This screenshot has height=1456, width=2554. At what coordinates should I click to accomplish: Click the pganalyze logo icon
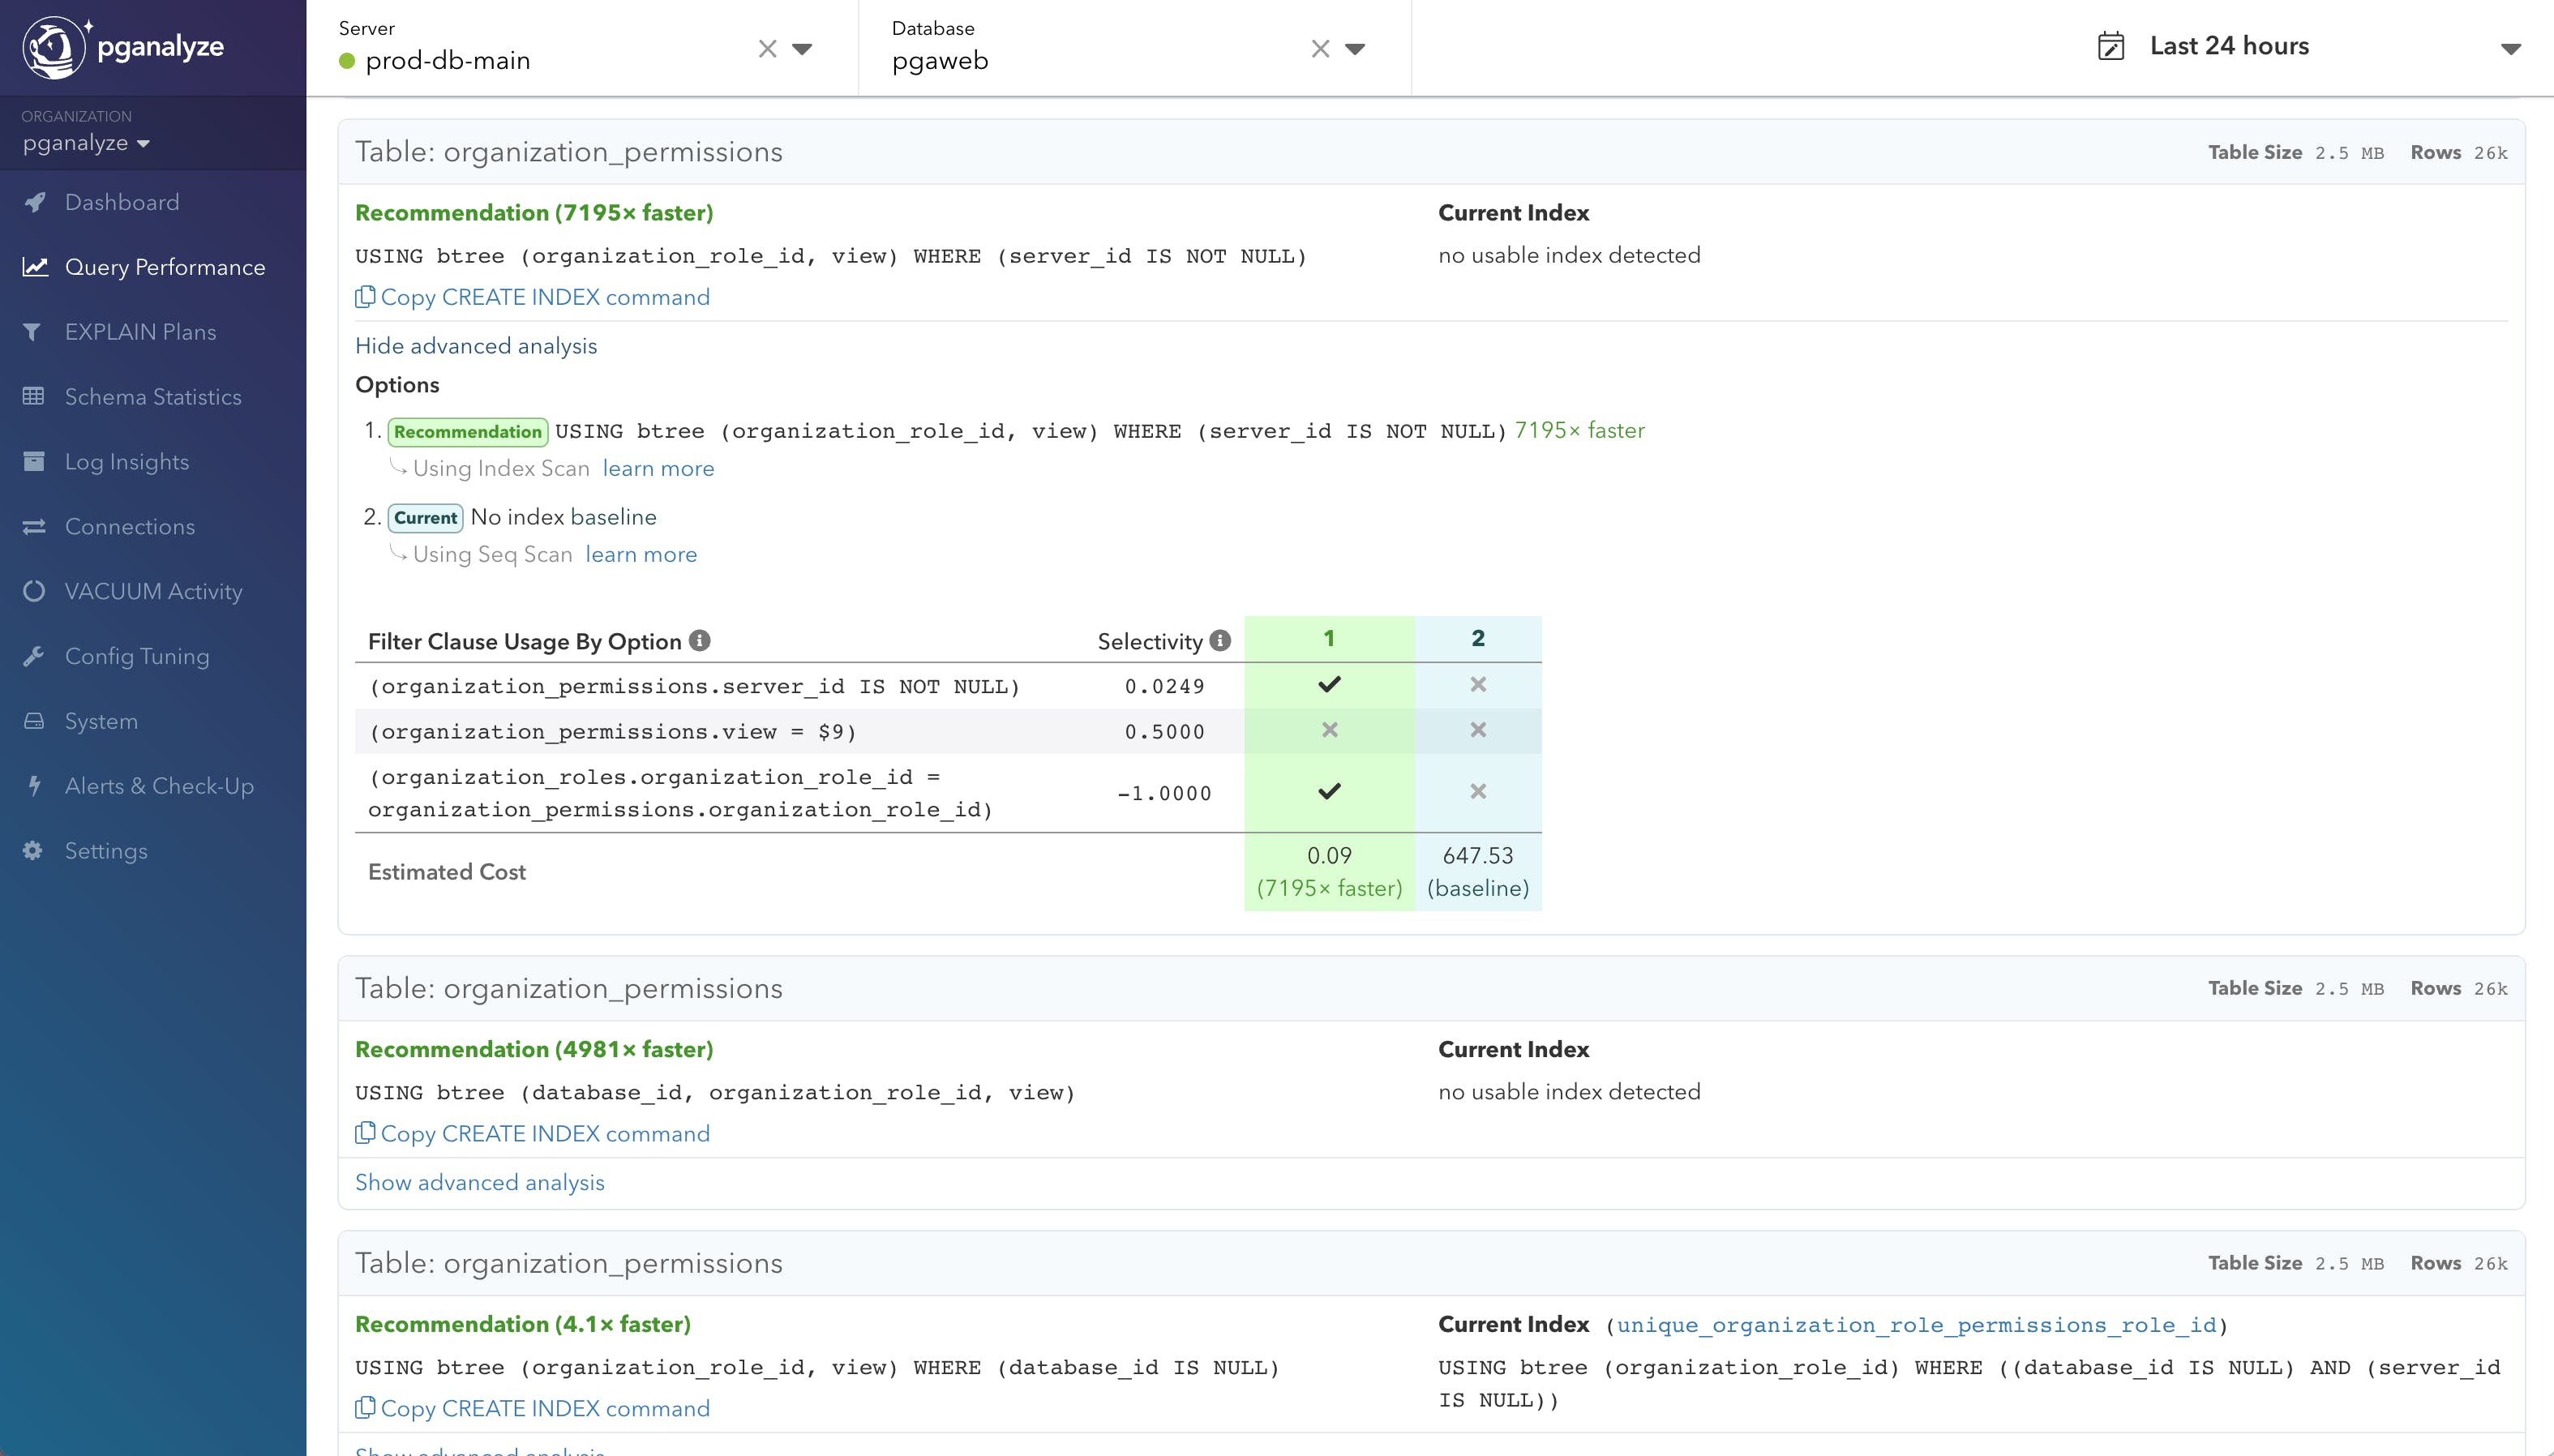click(x=54, y=47)
